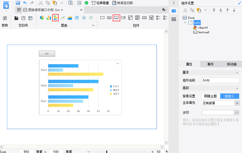Select the number 123 widget icon
The height and width of the screenshot is (153, 242).
point(144,18)
